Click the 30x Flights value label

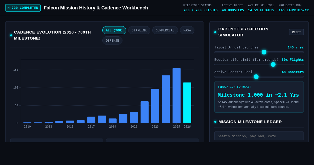coord(293,60)
